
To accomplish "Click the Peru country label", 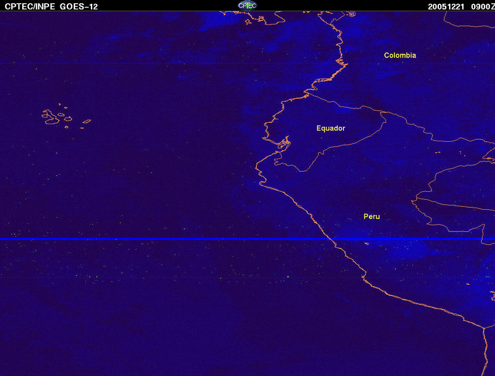I will pos(372,217).
